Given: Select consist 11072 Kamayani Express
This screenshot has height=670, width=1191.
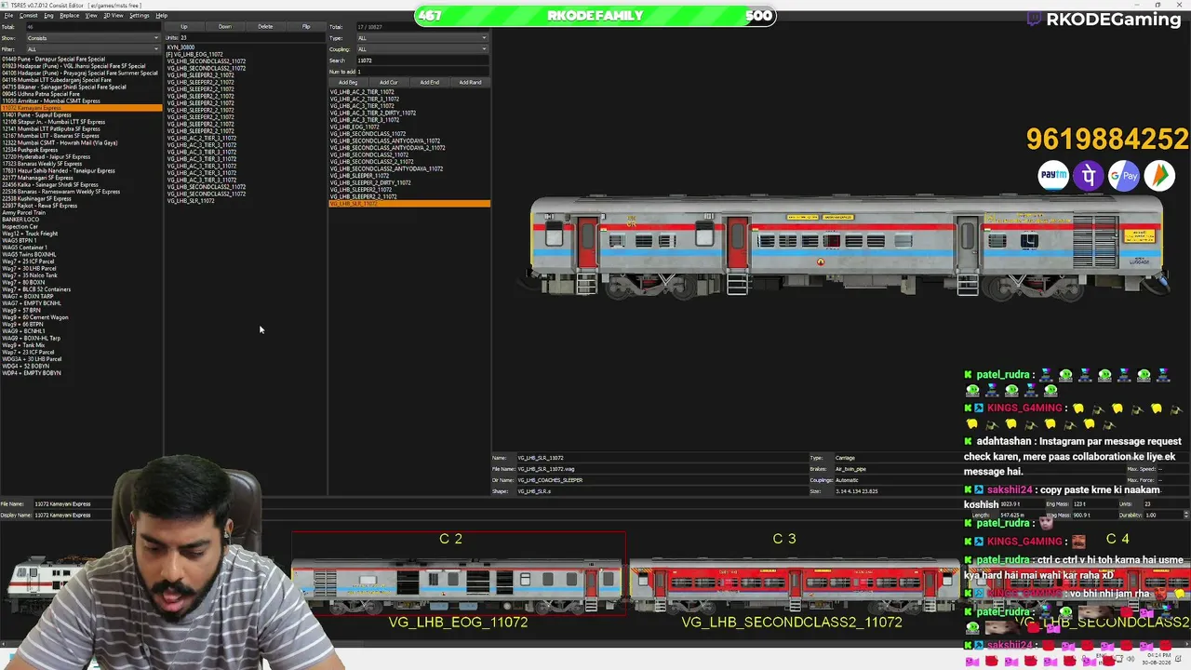Looking at the screenshot, I should [x=81, y=108].
